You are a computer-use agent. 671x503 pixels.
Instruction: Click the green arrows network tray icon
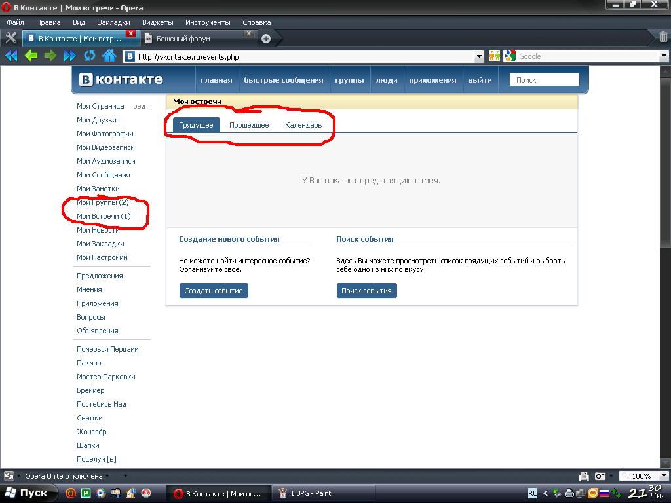[616, 493]
